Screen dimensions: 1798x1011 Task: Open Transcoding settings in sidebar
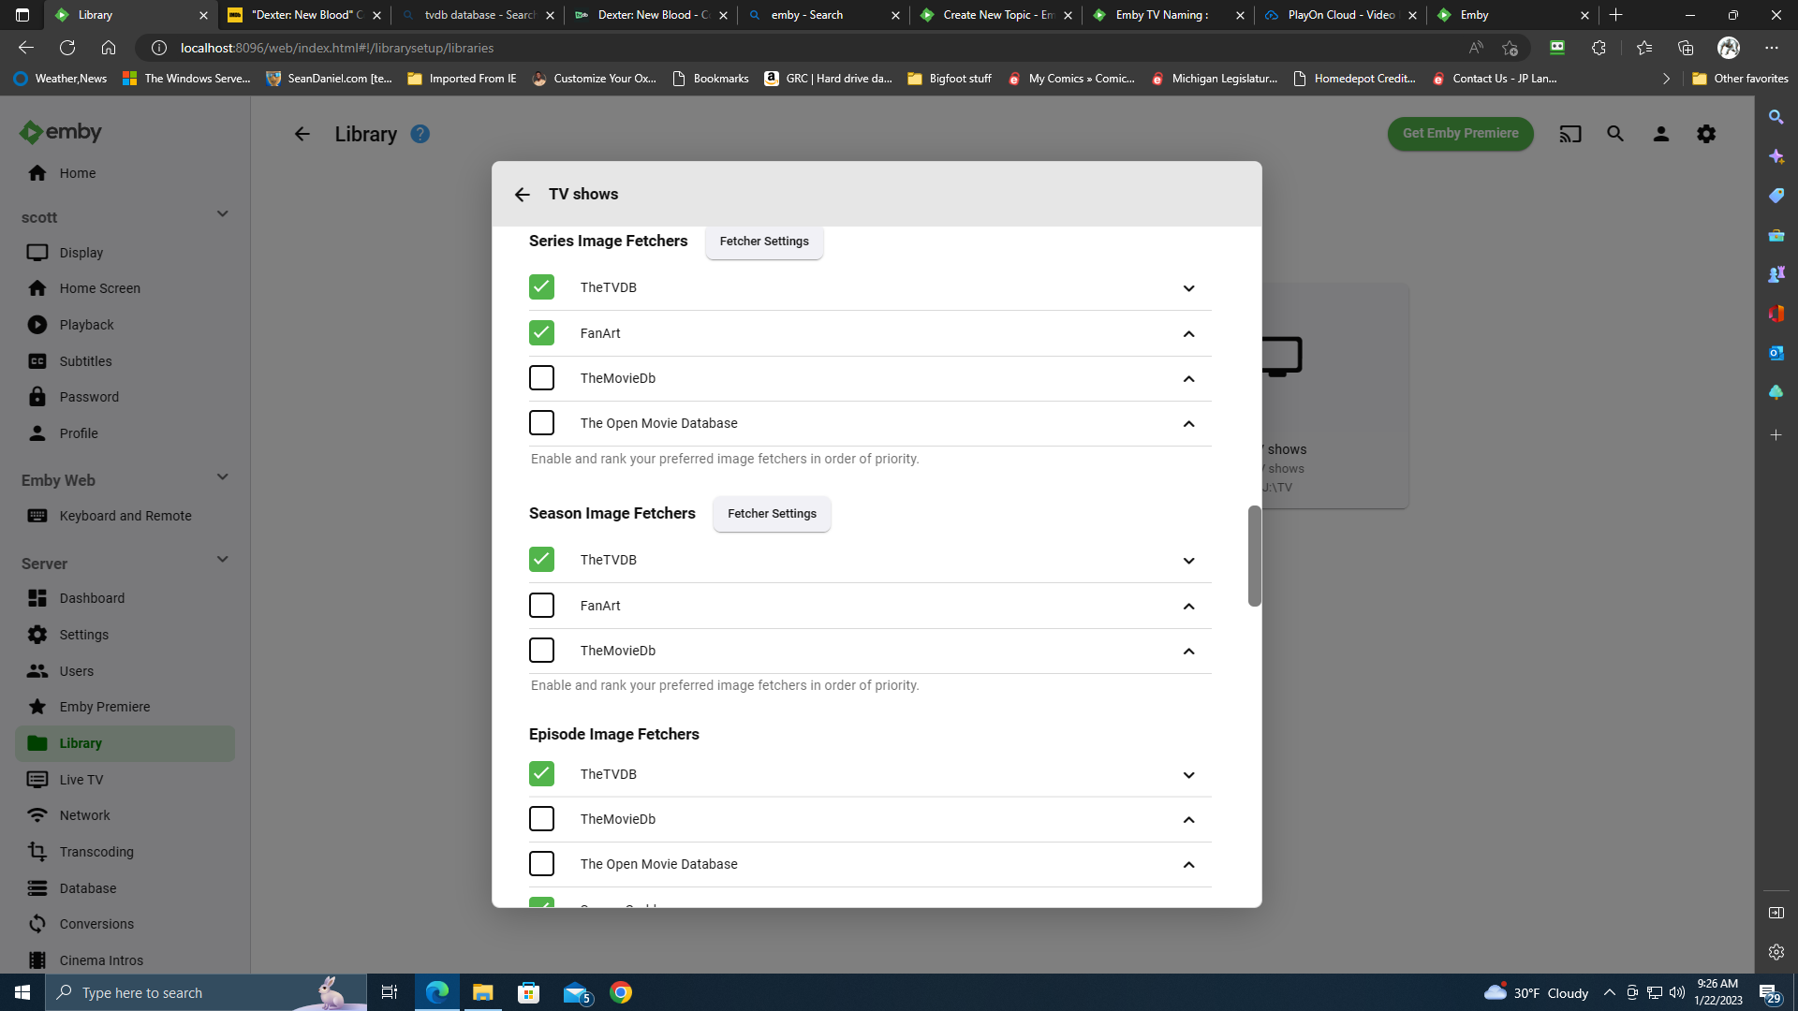pos(125,852)
